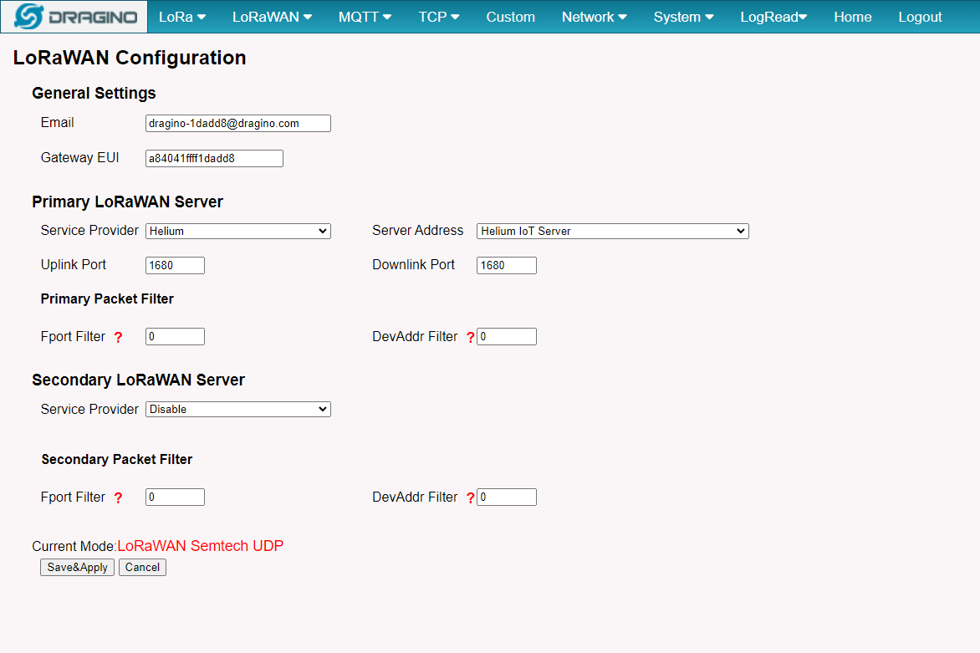This screenshot has width=980, height=653.
Task: Click the Logout link
Action: click(920, 17)
